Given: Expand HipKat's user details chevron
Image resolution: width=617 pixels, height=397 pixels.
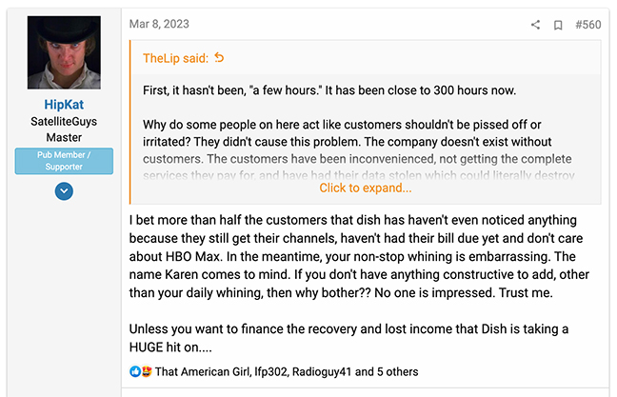Looking at the screenshot, I should click(x=64, y=191).
